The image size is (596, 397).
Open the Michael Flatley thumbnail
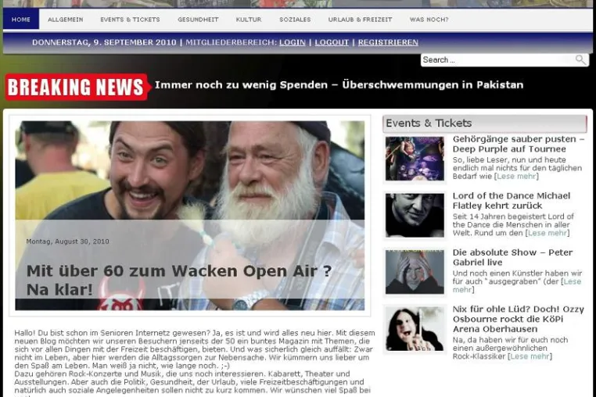415,216
